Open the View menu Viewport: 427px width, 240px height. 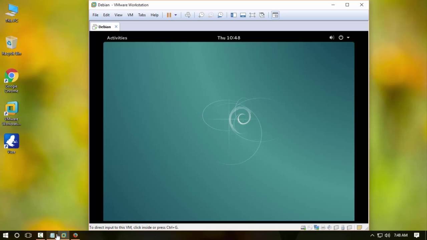(118, 15)
